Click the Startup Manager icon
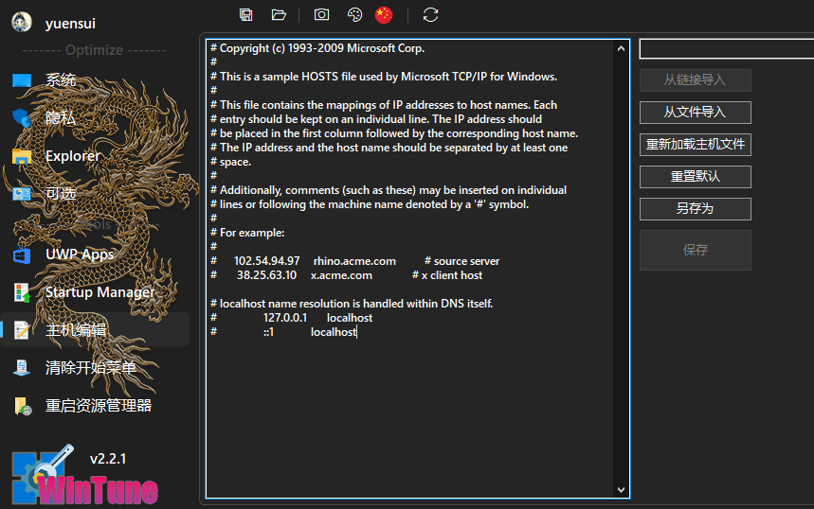Screen dimensions: 814x509 click(x=22, y=292)
